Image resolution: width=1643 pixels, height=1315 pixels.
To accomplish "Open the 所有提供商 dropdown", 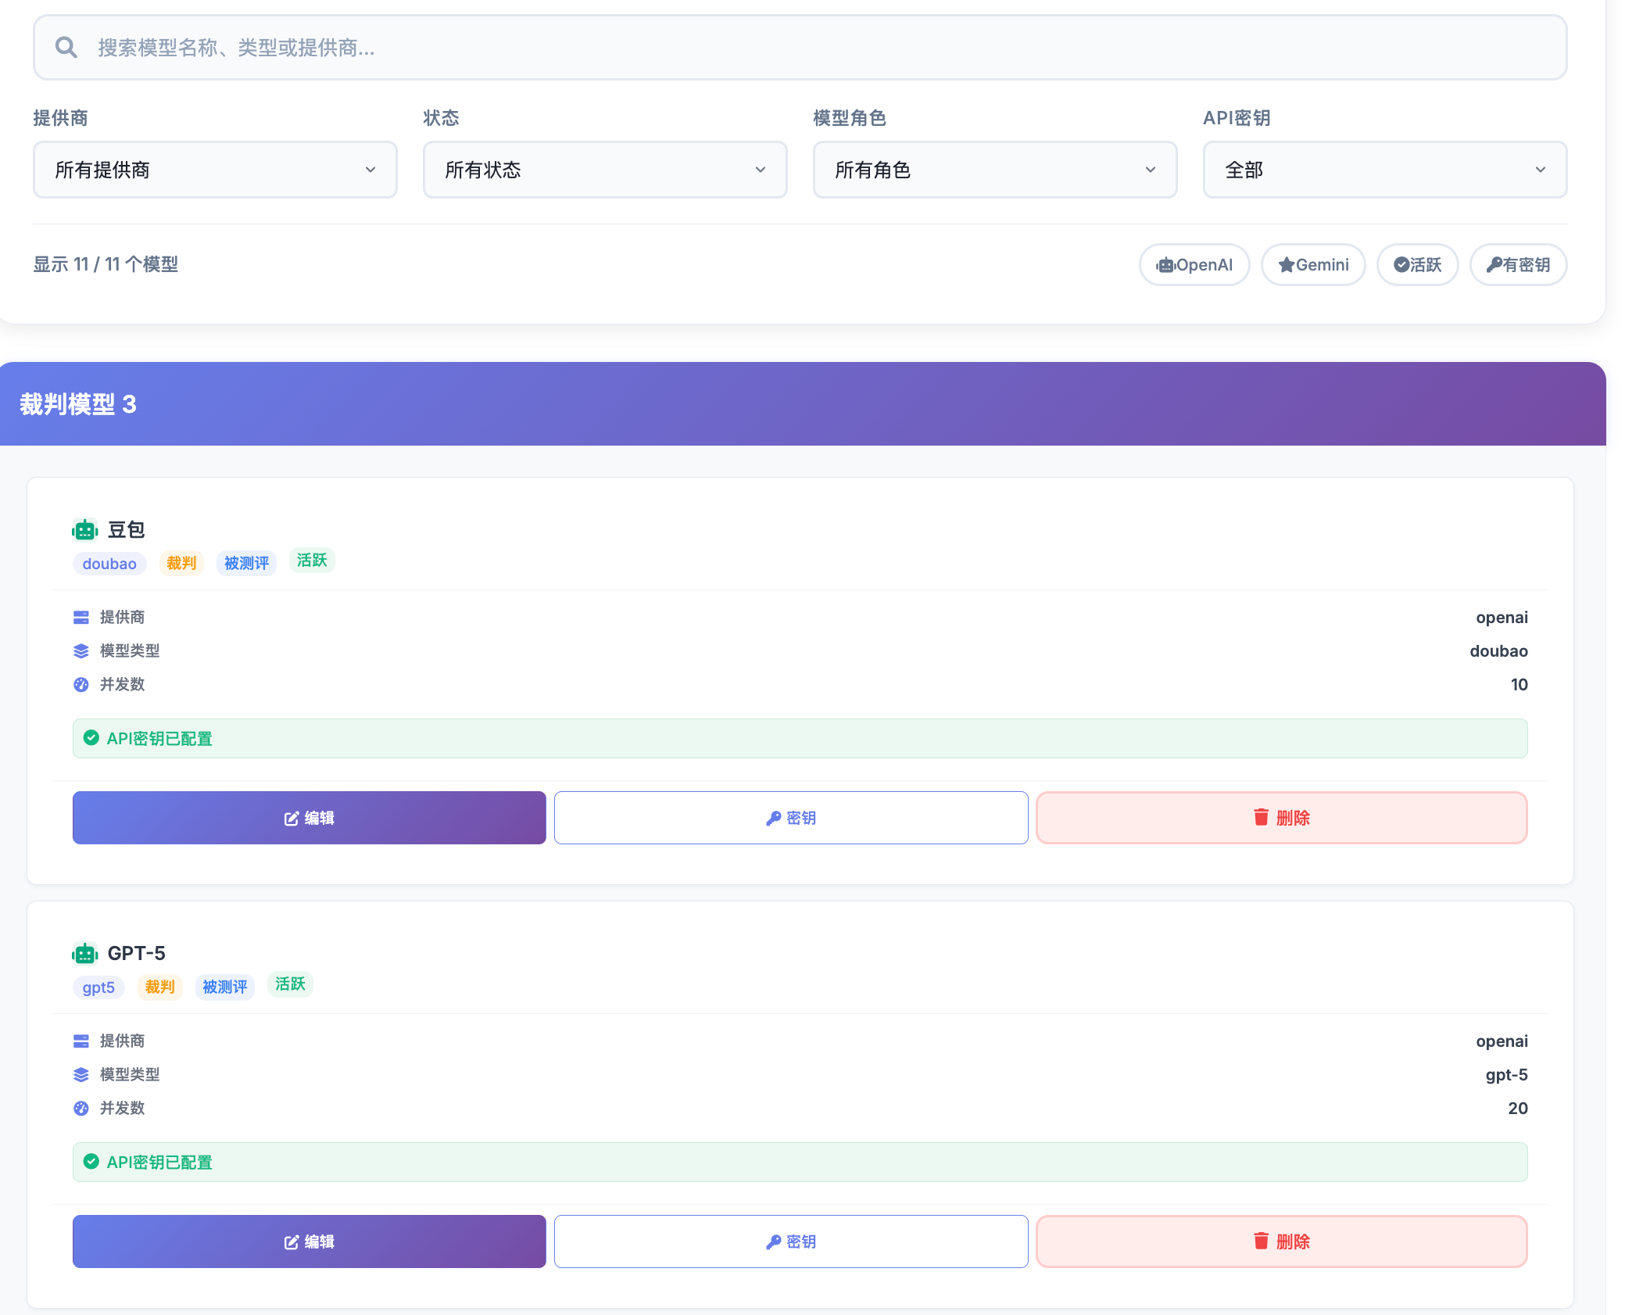I will (215, 170).
